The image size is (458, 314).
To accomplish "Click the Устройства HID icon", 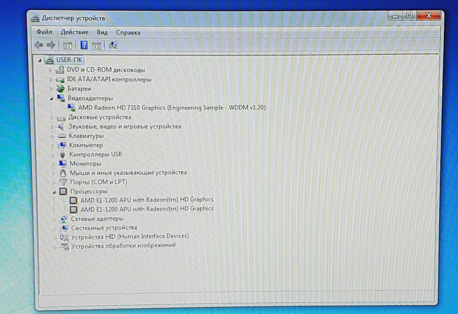I will pyautogui.click(x=64, y=237).
